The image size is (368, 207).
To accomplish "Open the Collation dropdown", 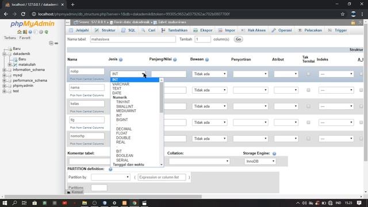I will (199, 162).
